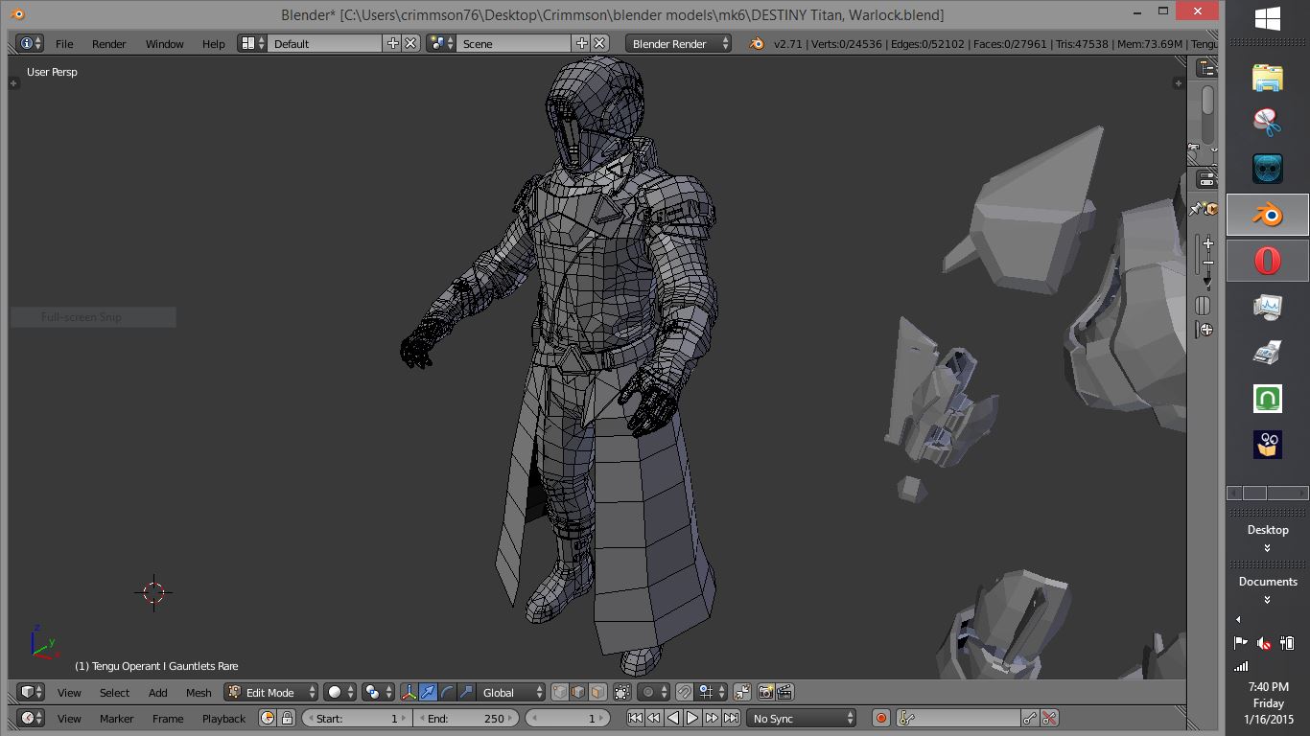
Task: Open the Global orientation dropdown
Action: point(513,692)
